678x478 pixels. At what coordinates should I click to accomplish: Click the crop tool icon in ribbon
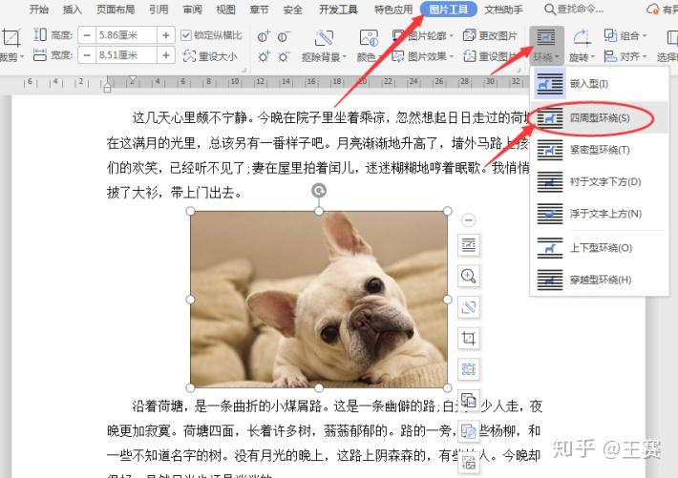(x=11, y=37)
